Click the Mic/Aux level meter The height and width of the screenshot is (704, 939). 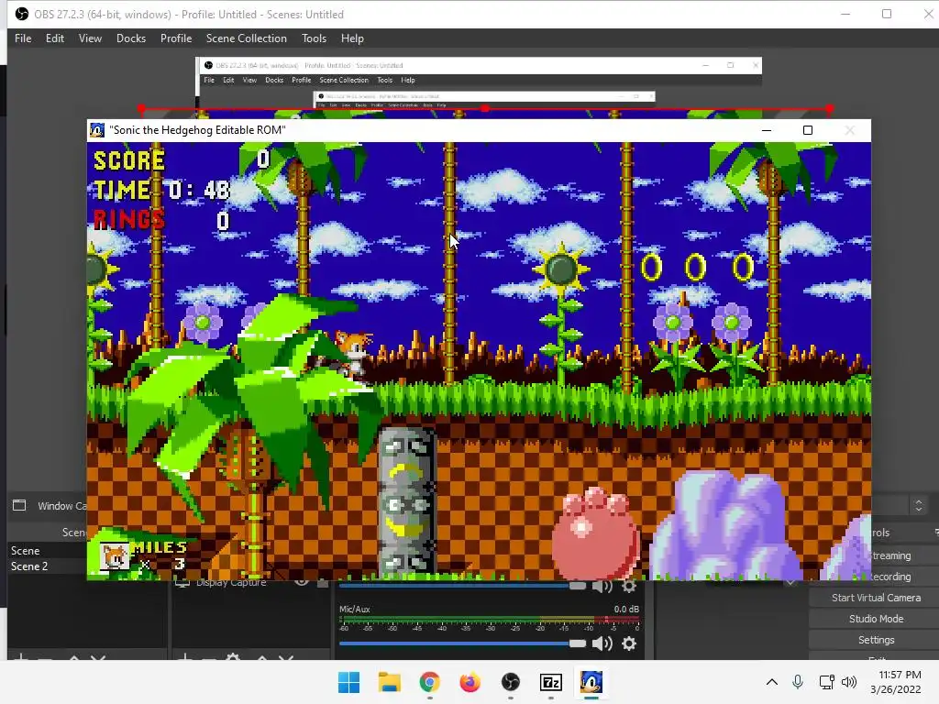490,621
